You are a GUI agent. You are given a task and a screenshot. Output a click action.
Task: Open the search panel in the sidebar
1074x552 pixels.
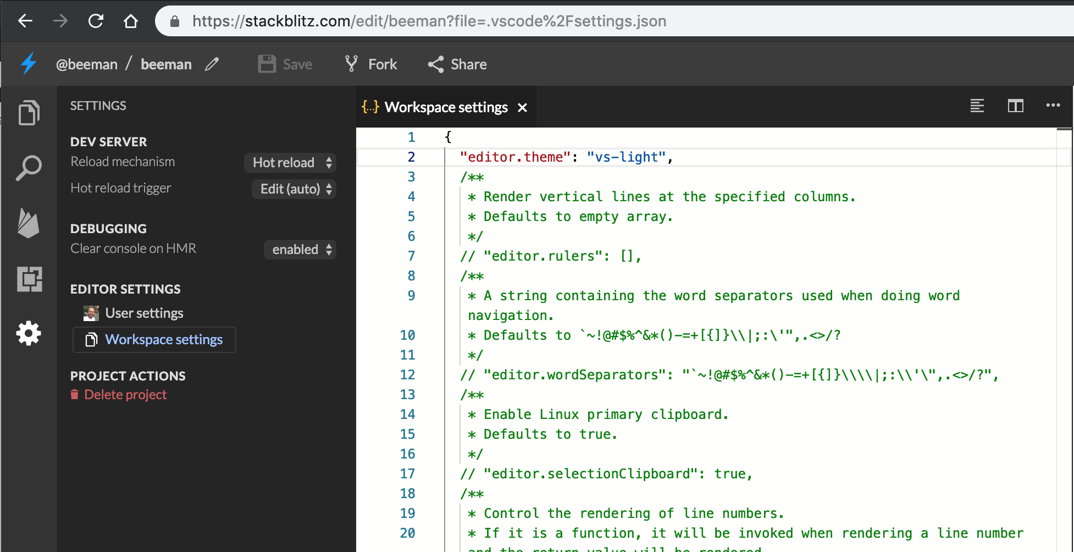click(x=29, y=168)
